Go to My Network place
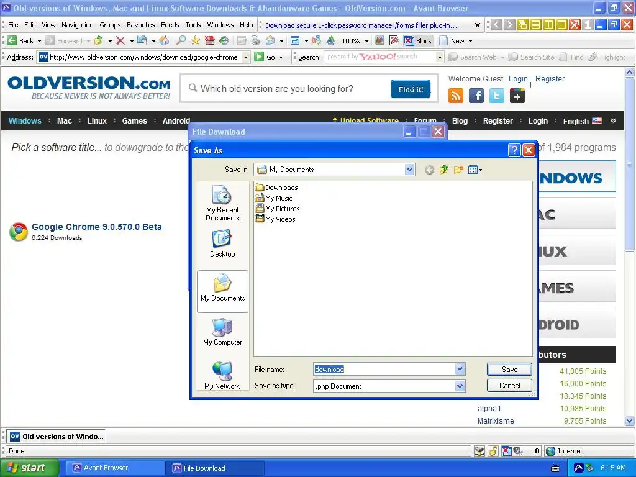The height and width of the screenshot is (477, 636). pos(222,375)
